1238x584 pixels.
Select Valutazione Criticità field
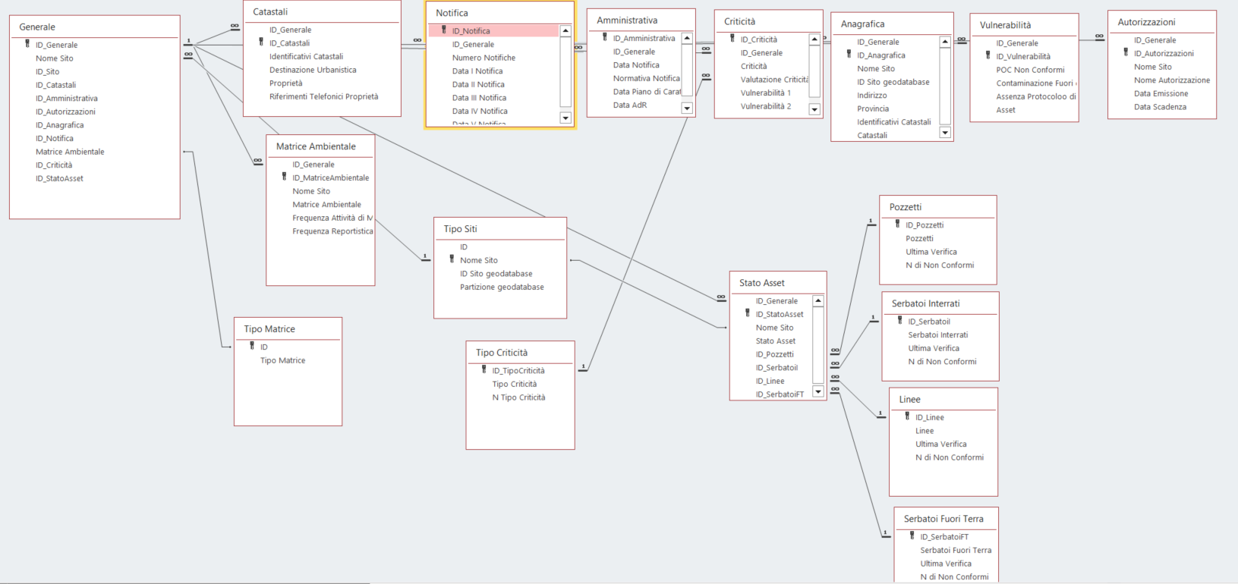774,80
